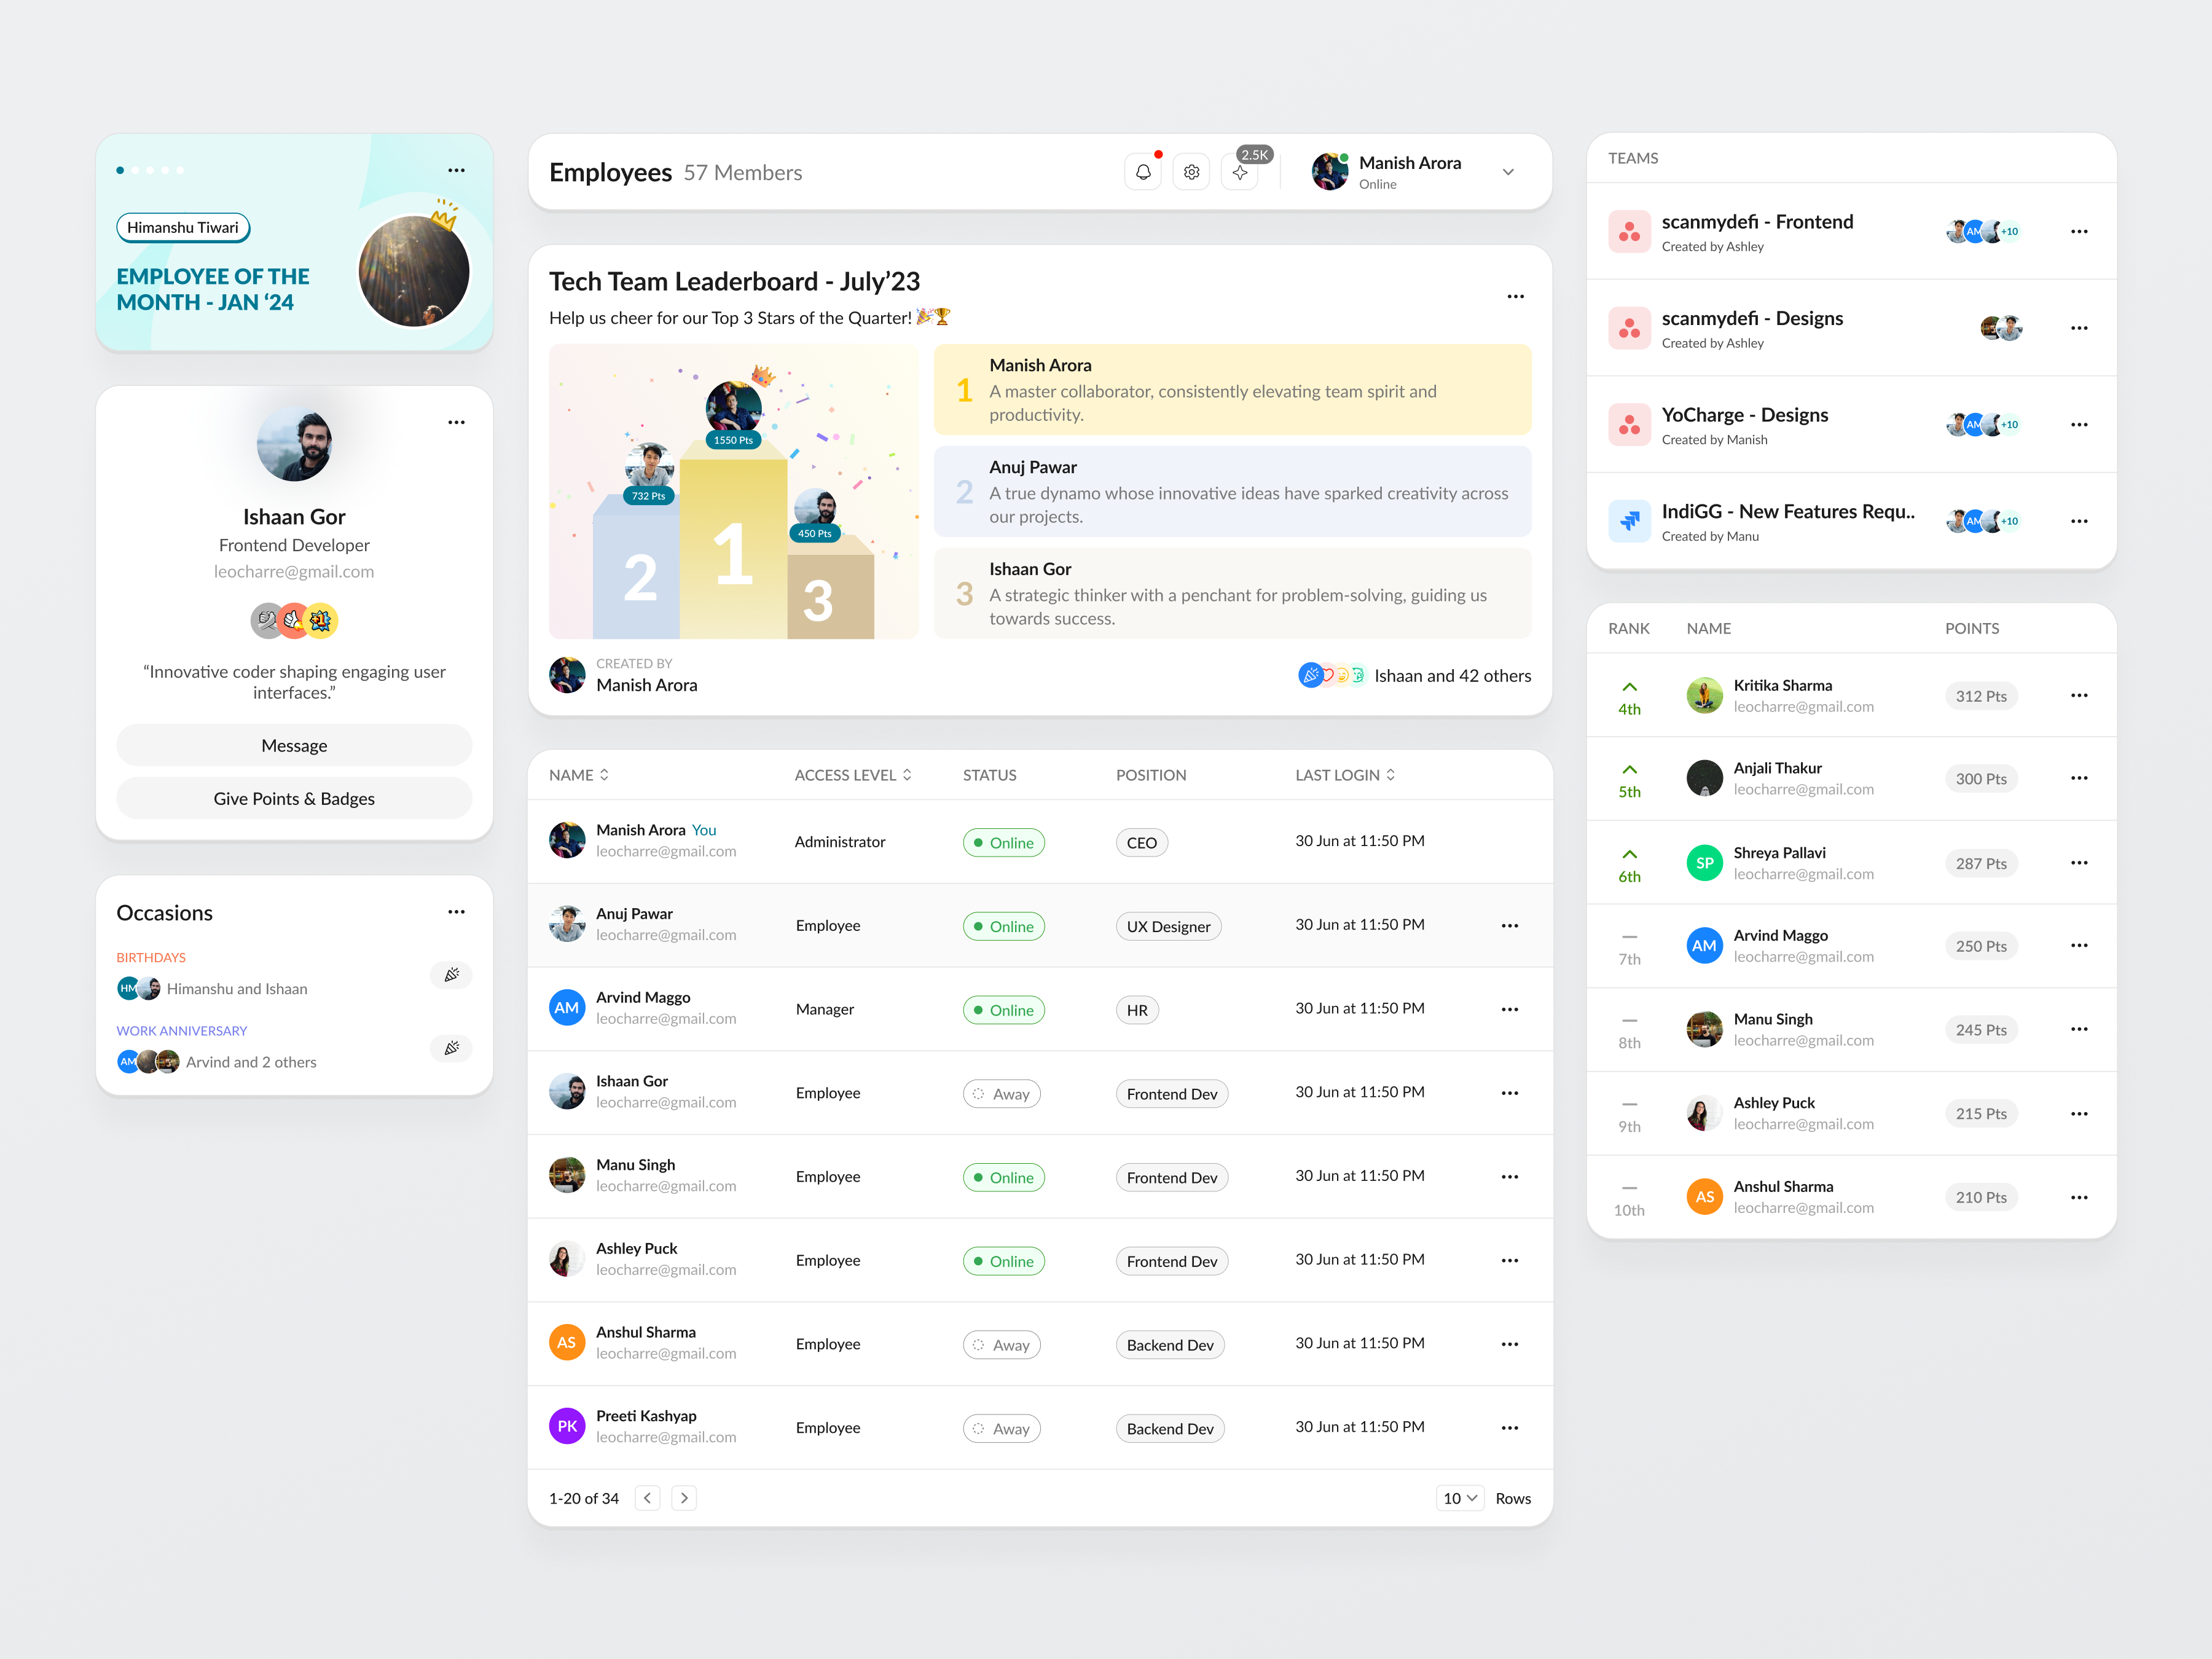Click the reaction emojis on the leaderboard post
2212x1659 pixels.
[x=1333, y=675]
